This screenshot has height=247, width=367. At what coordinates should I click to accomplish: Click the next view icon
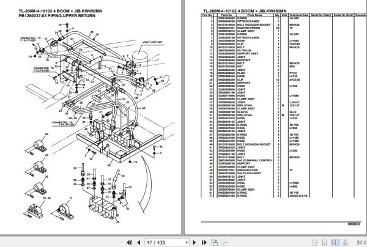(224, 243)
